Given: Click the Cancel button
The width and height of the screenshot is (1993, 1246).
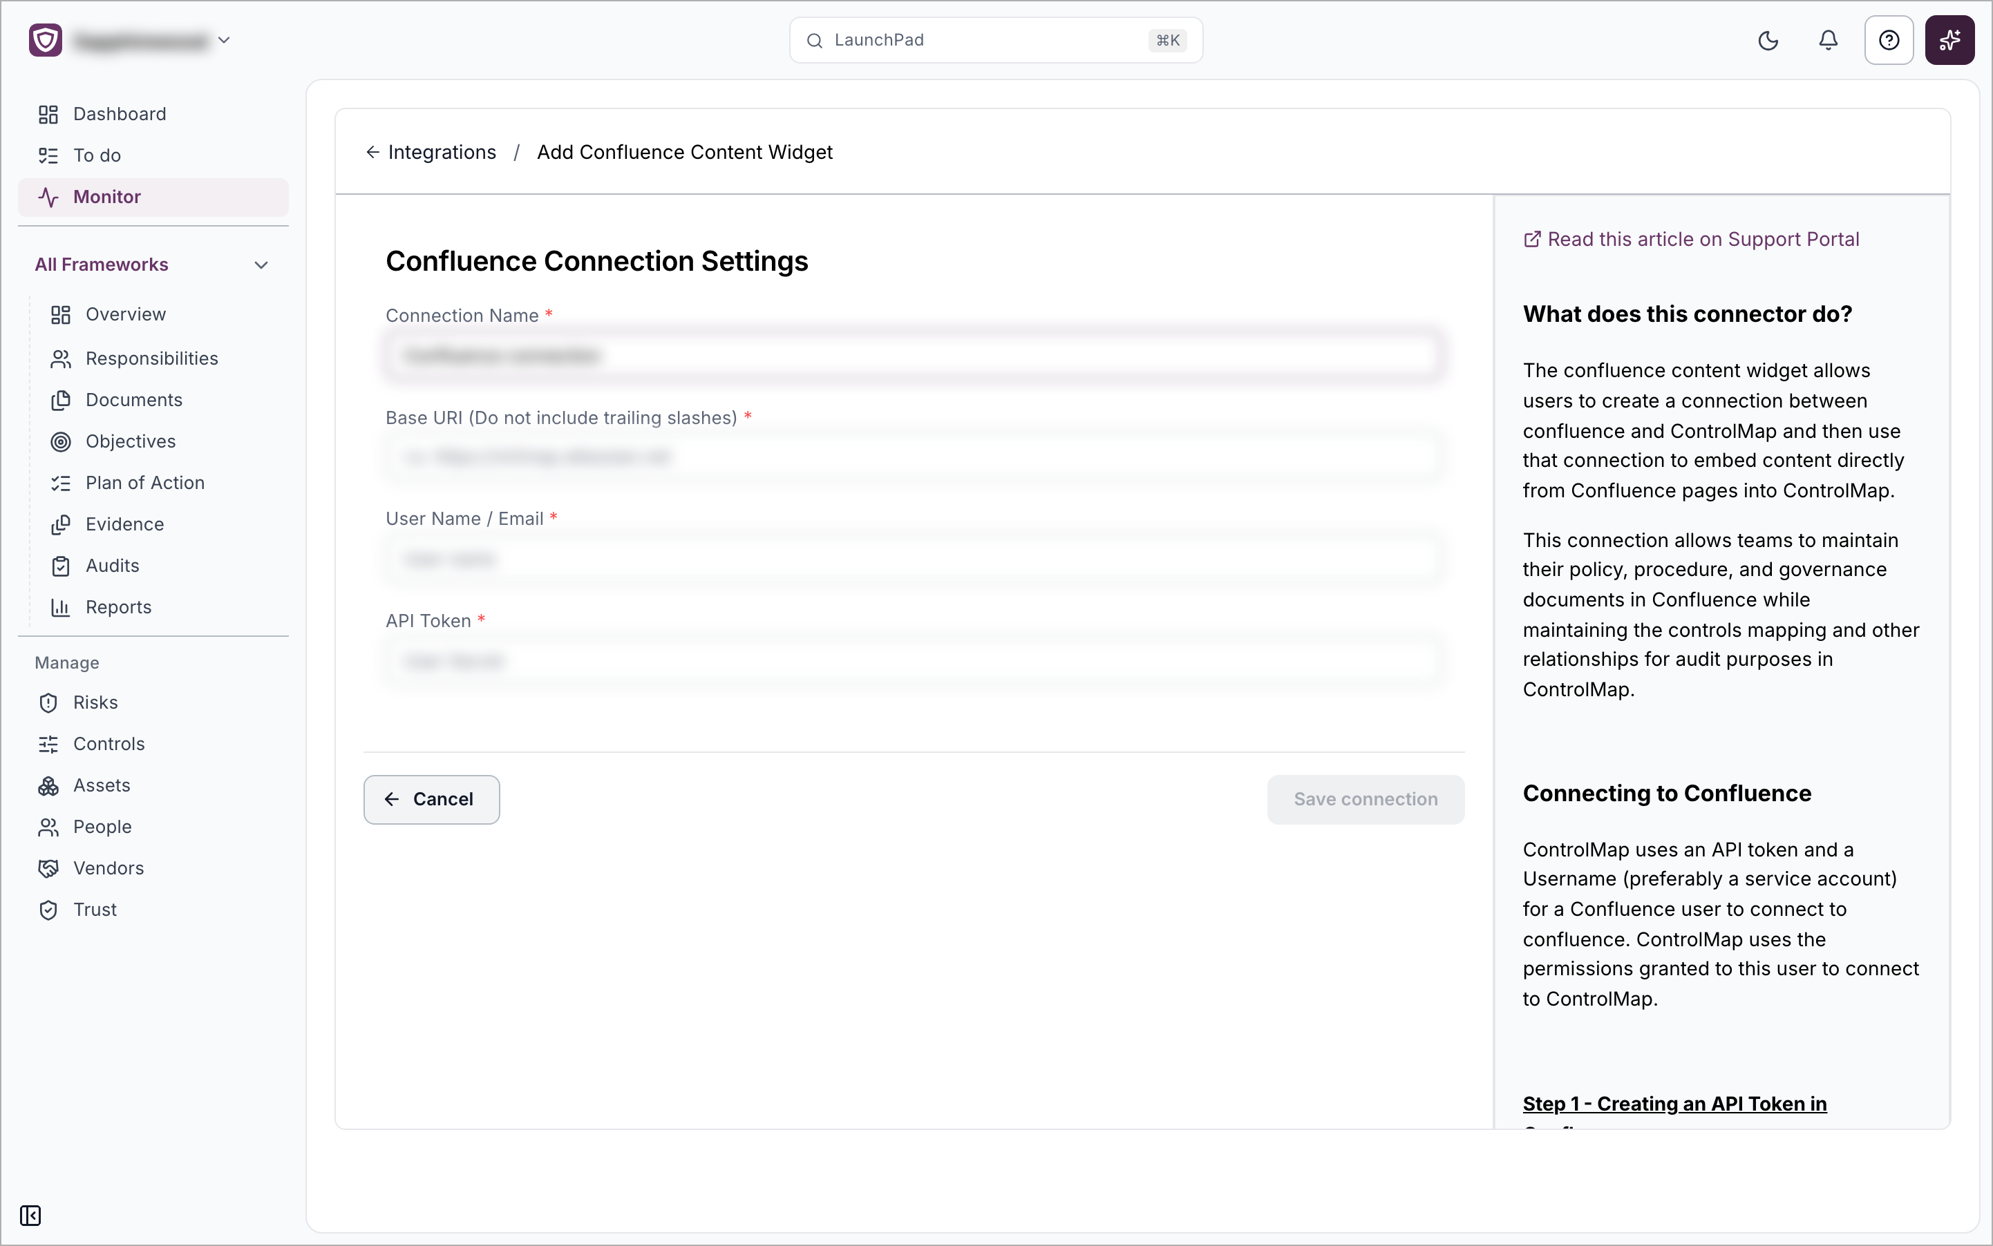Looking at the screenshot, I should [431, 799].
